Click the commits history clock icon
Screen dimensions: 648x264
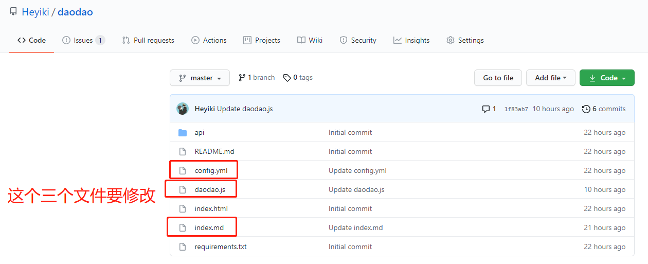[x=586, y=109]
